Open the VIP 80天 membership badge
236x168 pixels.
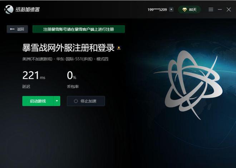click(x=189, y=10)
